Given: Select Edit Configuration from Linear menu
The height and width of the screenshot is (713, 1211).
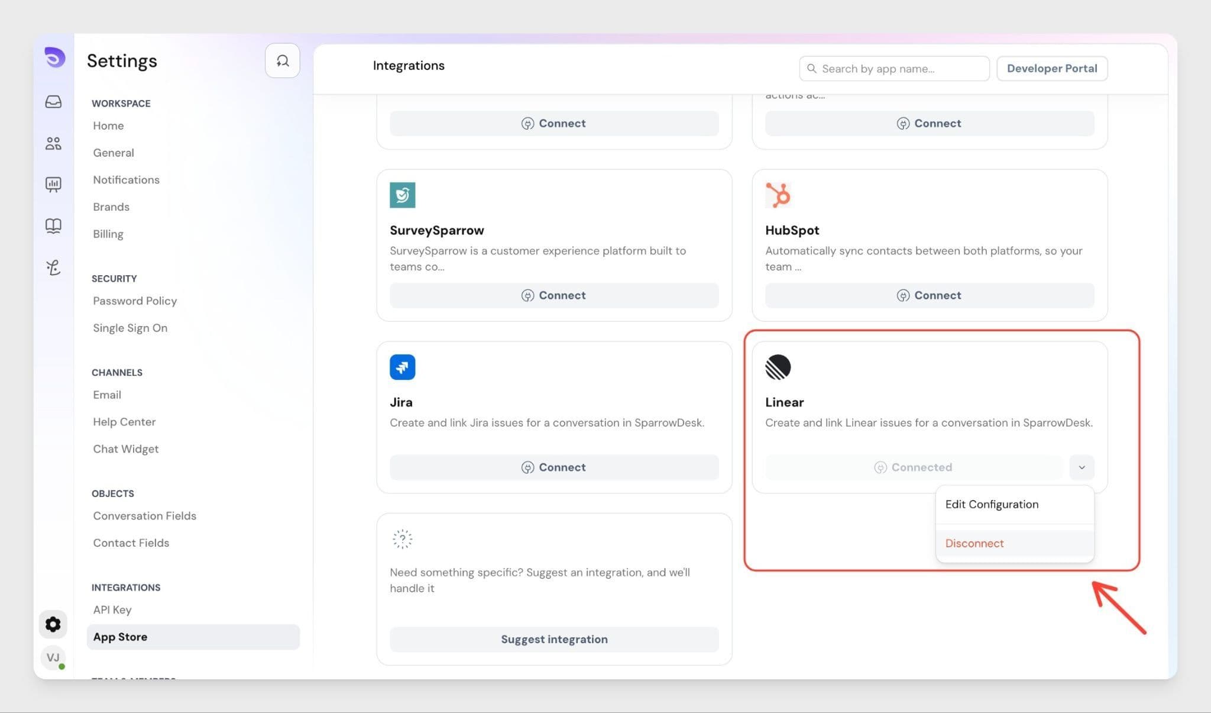Looking at the screenshot, I should click(992, 504).
